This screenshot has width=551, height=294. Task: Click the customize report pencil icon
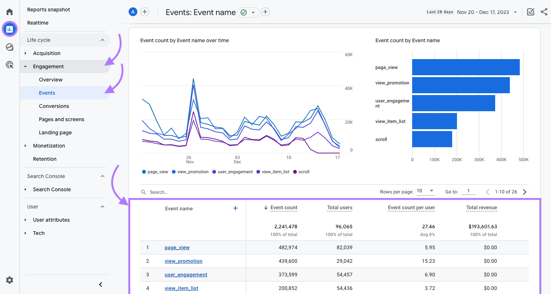[530, 11]
